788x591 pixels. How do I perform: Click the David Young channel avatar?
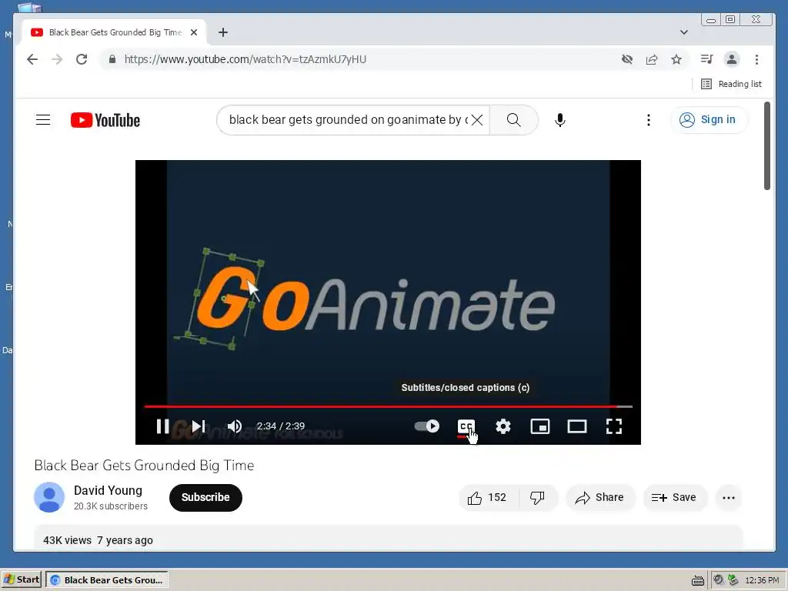pos(49,498)
